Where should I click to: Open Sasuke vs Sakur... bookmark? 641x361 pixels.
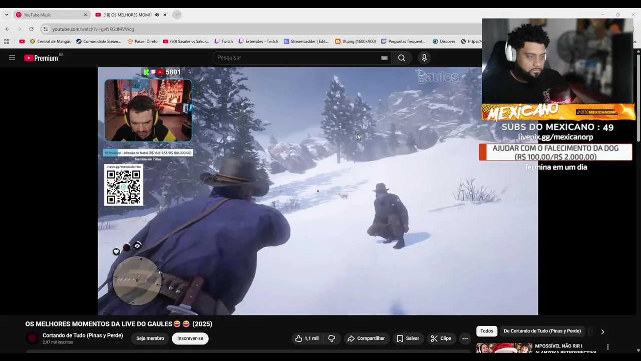(x=186, y=42)
